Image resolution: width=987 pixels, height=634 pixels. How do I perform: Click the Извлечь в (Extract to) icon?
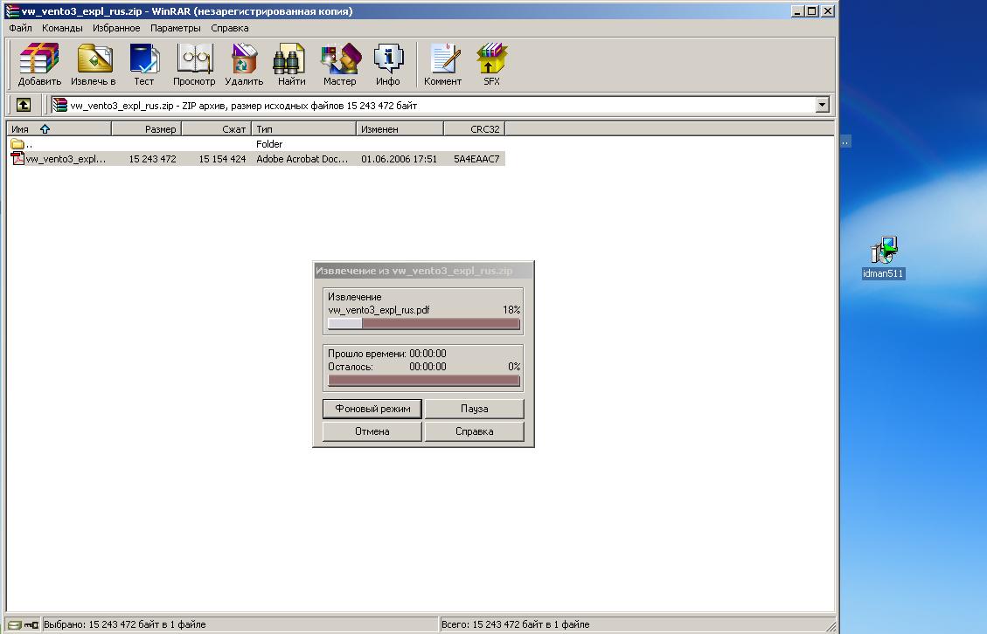point(94,59)
